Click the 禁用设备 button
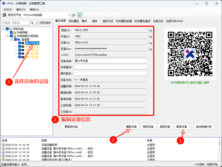The image size is (222, 167). click(x=148, y=127)
